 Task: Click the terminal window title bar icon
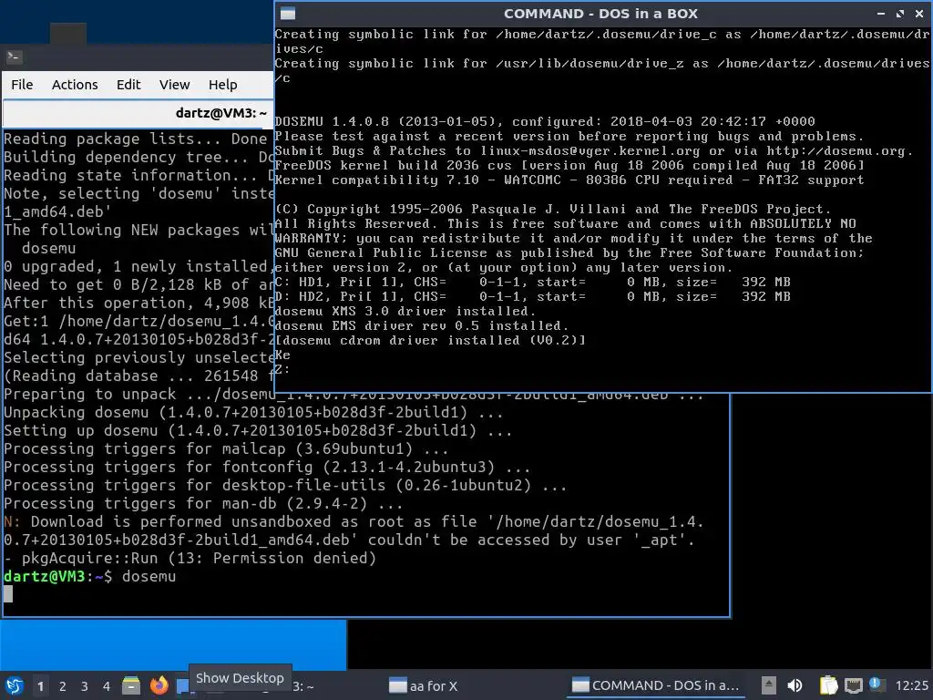(15, 57)
